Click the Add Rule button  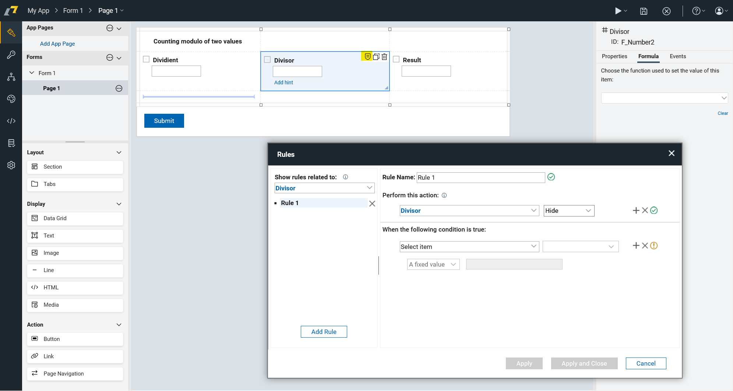coord(324,332)
